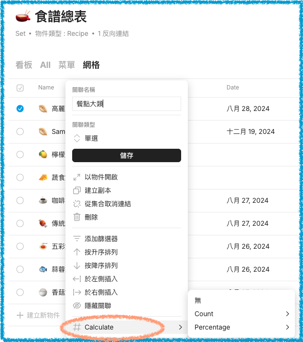Click the trash icon beside 刪除
Viewport: 303px width, 342px height.
point(77,217)
